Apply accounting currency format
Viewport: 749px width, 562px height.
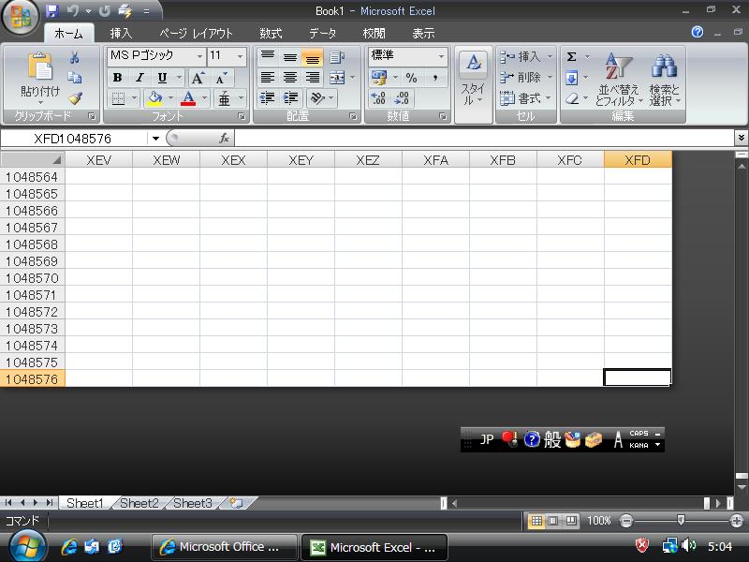380,78
